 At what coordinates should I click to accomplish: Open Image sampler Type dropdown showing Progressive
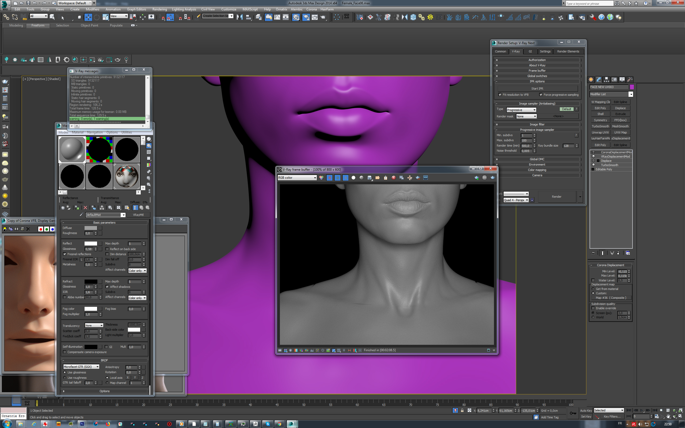521,110
